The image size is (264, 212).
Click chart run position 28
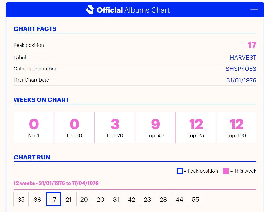tap(163, 199)
